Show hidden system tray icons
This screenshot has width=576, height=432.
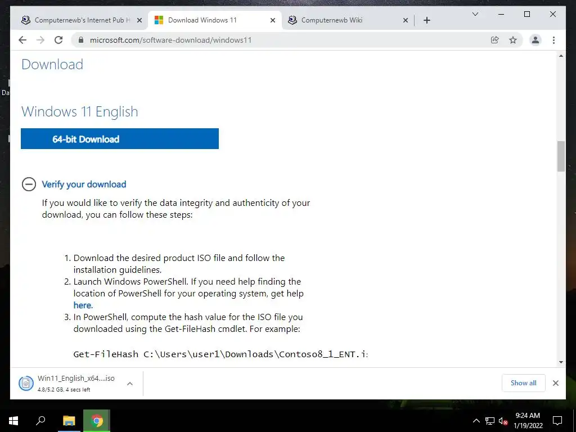476,421
